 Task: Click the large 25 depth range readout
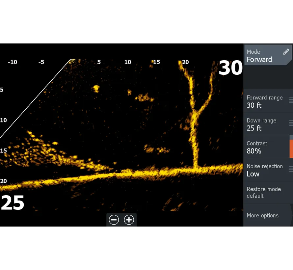coord(12,202)
